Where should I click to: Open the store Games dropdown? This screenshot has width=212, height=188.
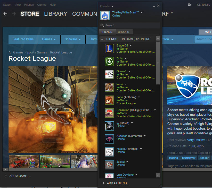pos(49,39)
